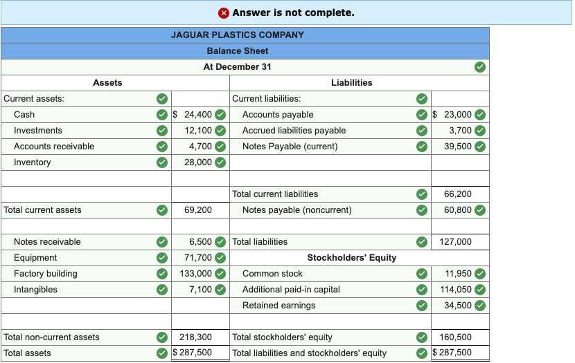This screenshot has width=575, height=363.
Task: Click the Retained earnings account label
Action: click(x=278, y=306)
